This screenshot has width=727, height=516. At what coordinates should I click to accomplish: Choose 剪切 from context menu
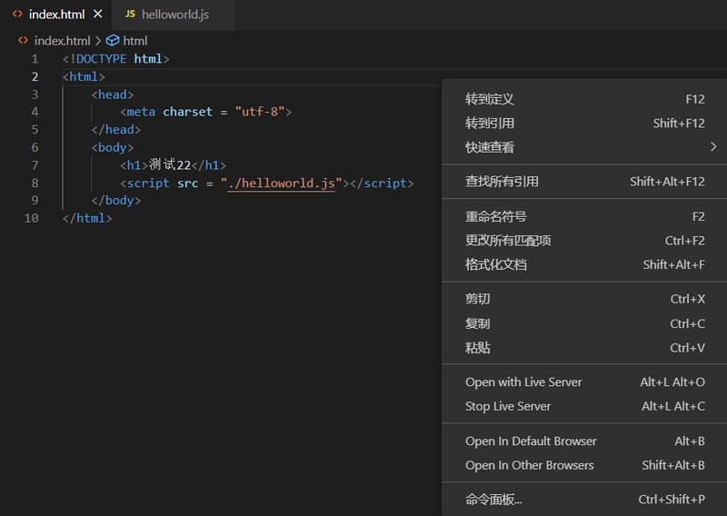click(x=584, y=299)
